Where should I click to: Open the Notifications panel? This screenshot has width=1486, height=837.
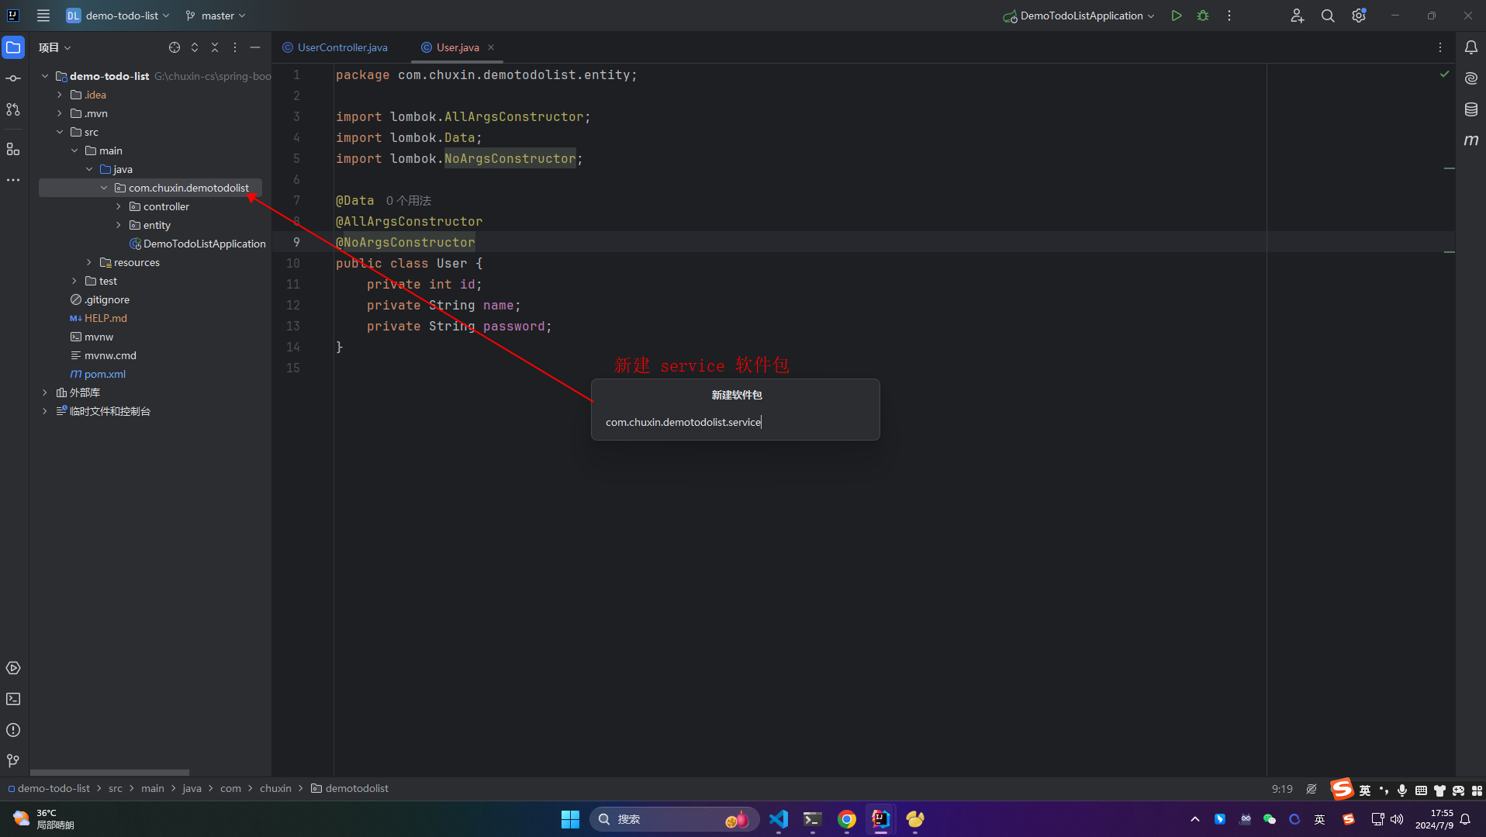pos(1470,47)
